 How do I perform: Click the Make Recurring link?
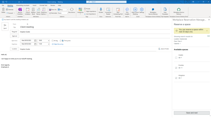tap(57, 44)
